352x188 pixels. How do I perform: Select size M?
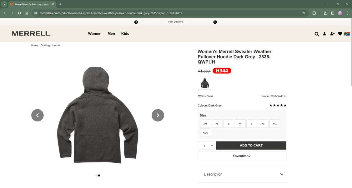pos(240,123)
